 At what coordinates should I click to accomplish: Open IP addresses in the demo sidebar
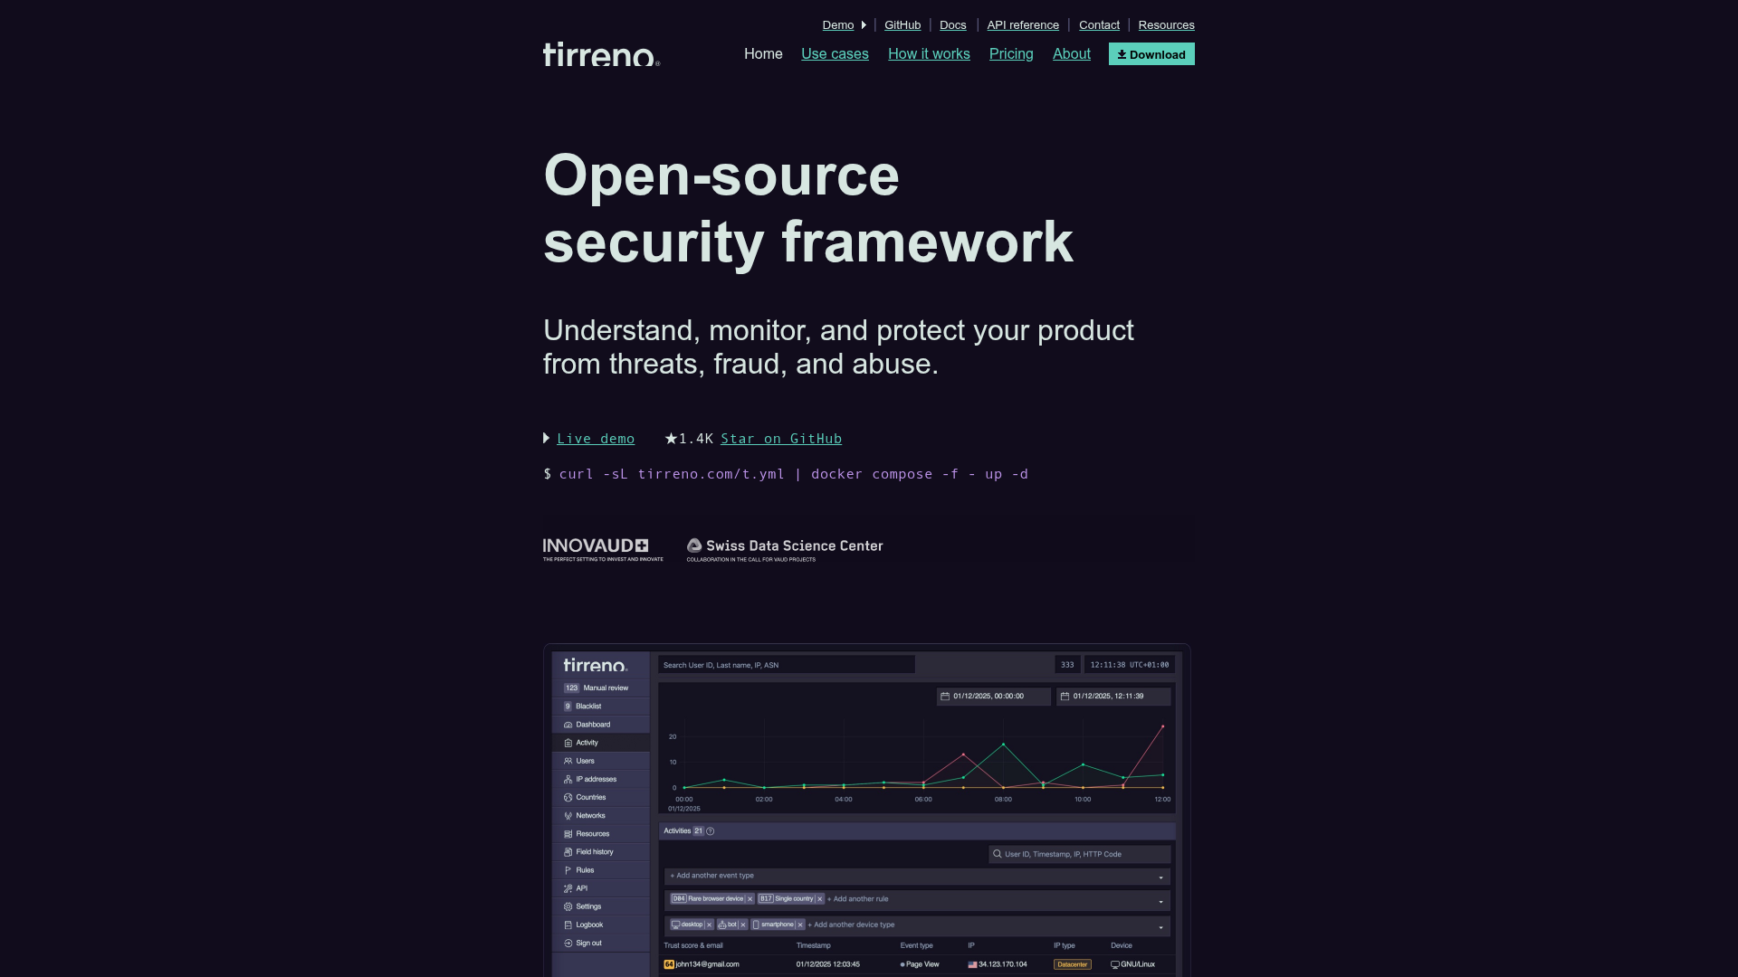pos(600,779)
